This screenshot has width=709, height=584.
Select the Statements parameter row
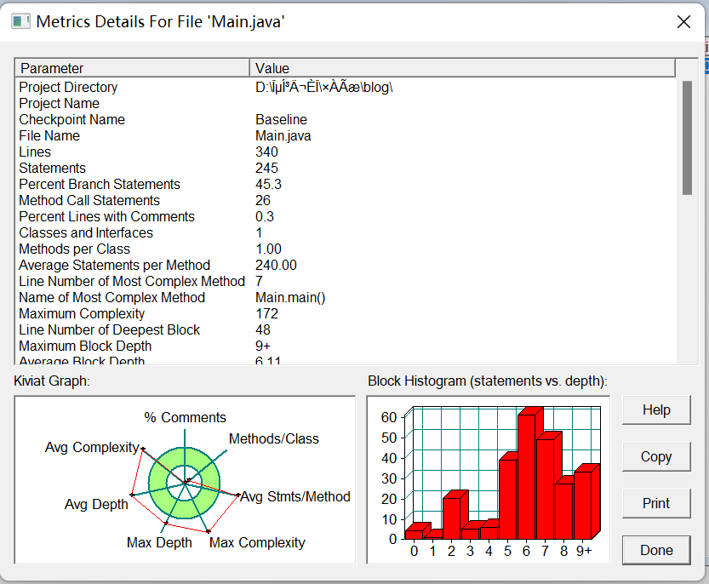pyautogui.click(x=346, y=168)
